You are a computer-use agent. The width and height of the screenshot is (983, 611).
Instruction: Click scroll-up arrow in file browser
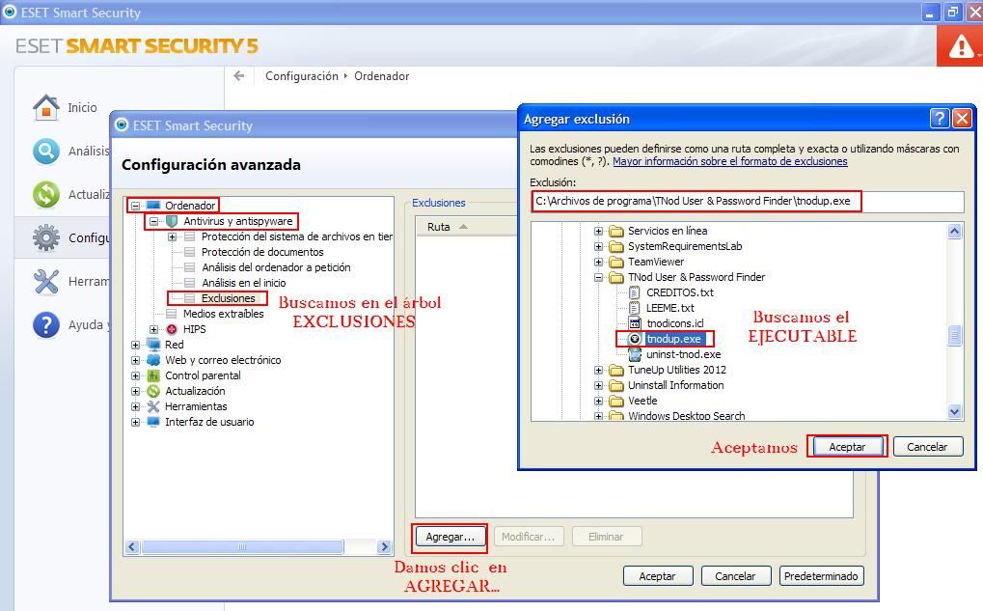(x=954, y=232)
